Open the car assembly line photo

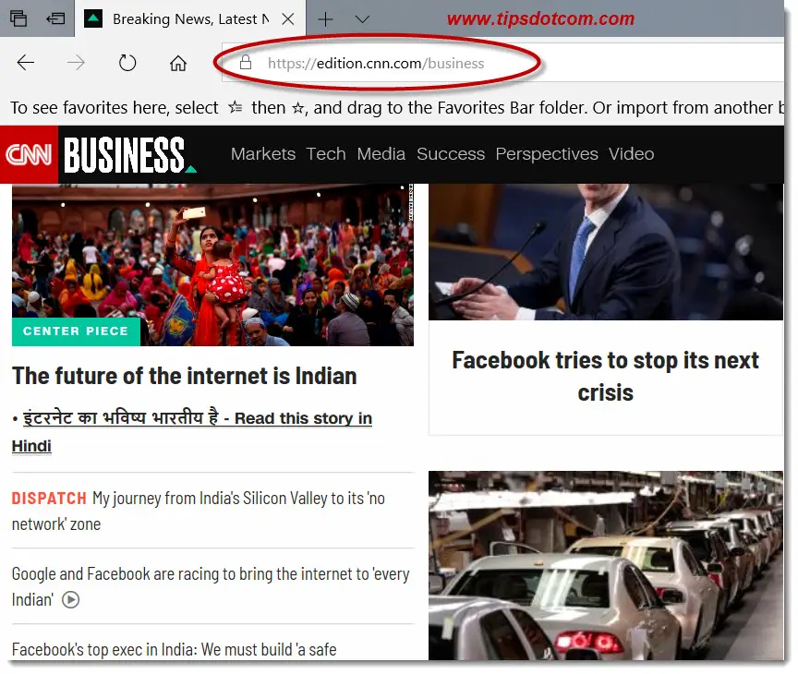606,566
